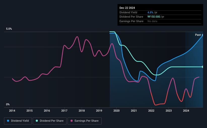
Task: Click the pink Earnings Per Share legend dot
Action: point(72,121)
